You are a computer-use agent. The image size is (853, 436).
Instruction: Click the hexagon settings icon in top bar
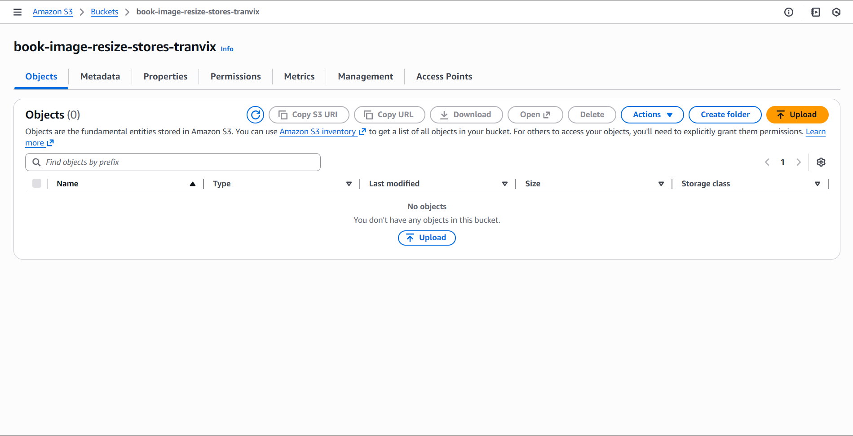(836, 12)
